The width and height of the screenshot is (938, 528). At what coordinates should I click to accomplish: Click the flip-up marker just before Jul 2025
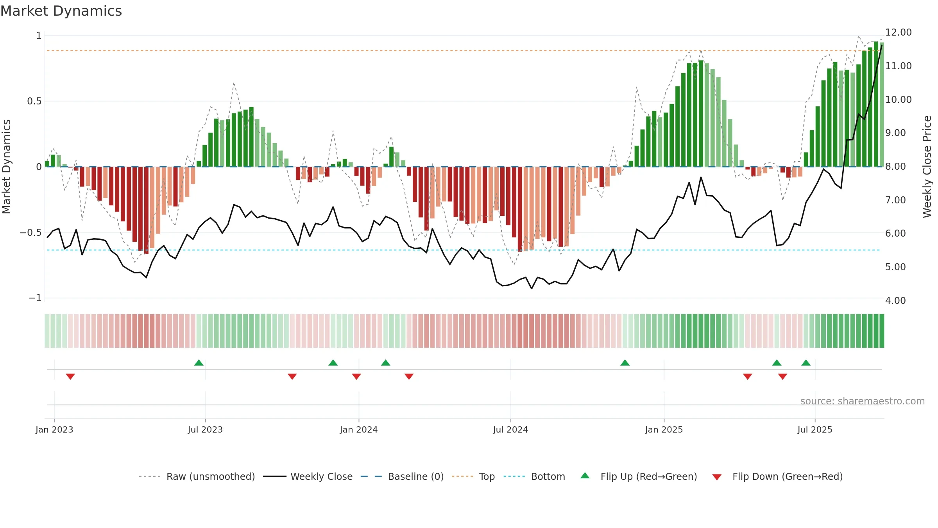pyautogui.click(x=806, y=363)
